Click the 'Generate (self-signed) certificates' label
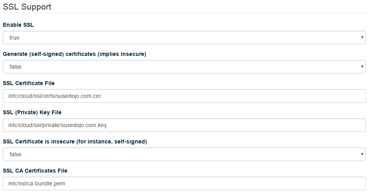 74,54
